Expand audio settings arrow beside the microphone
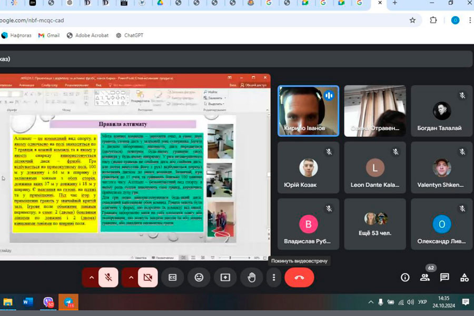 (x=91, y=278)
